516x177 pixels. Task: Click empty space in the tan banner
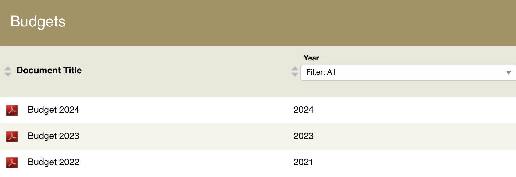click(x=284, y=22)
